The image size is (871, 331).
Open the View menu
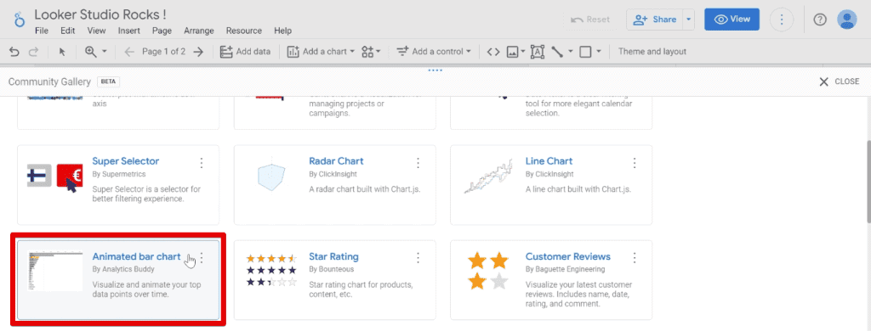point(97,31)
